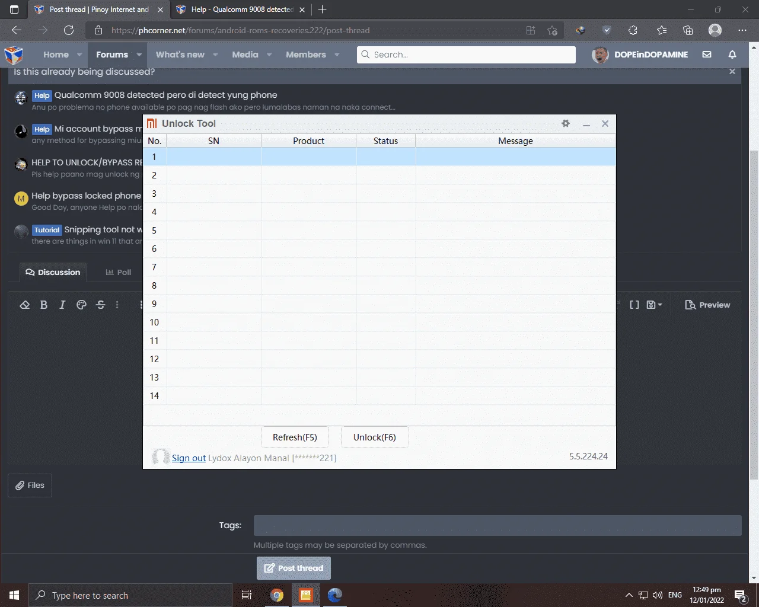759x607 pixels.
Task: Select row 14 in Unlock Tool table
Action: [x=379, y=395]
